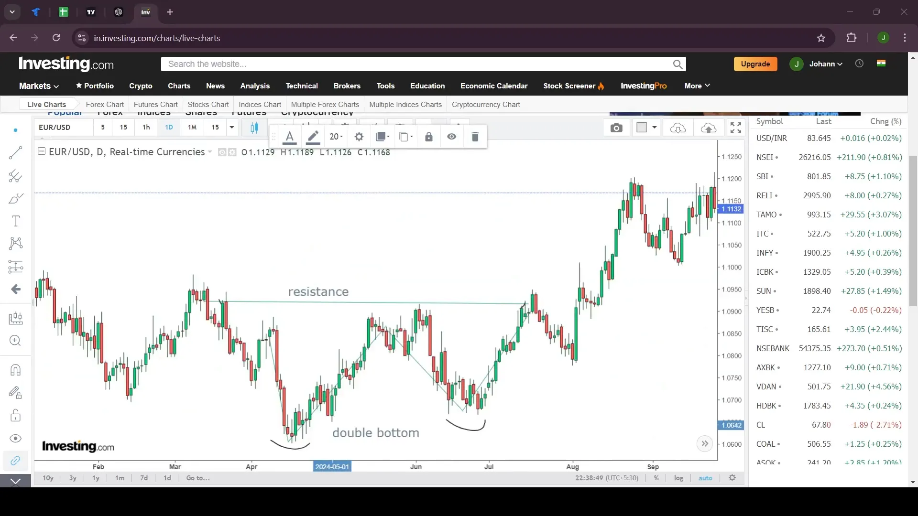Open the font size 20 dropdown
The width and height of the screenshot is (918, 516).
336,137
